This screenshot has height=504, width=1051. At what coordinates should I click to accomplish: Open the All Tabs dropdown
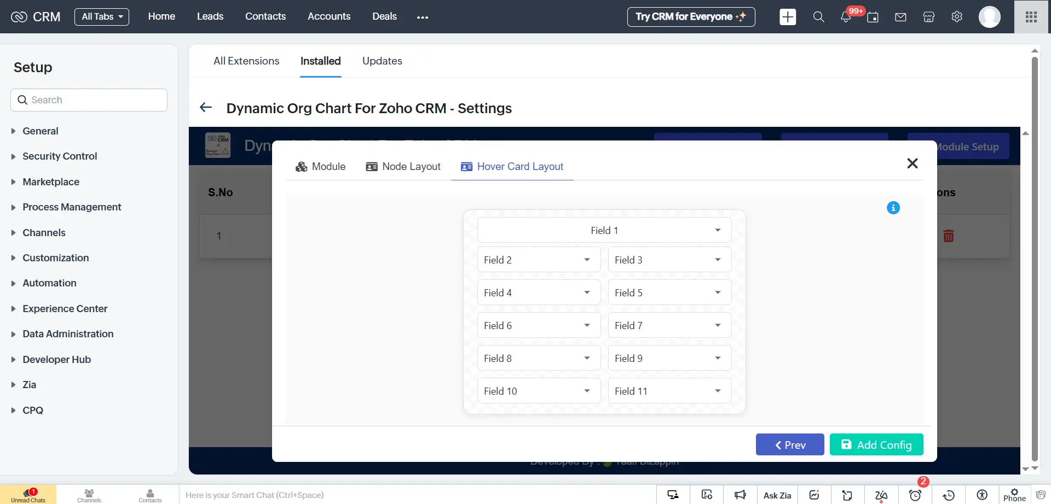coord(102,16)
